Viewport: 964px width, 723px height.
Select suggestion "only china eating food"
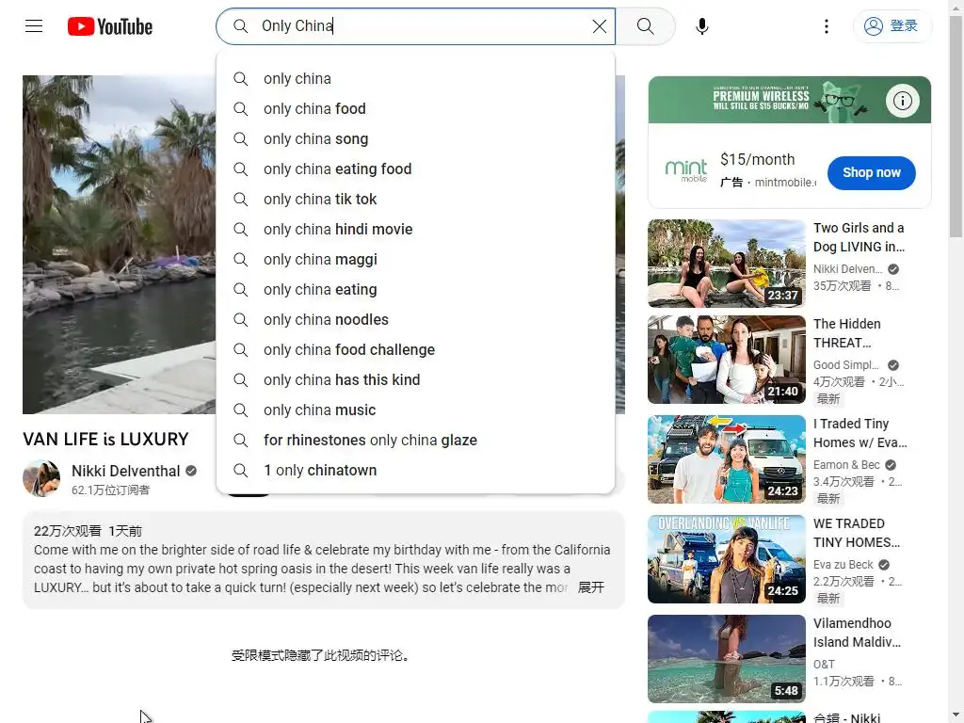pyautogui.click(x=415, y=169)
